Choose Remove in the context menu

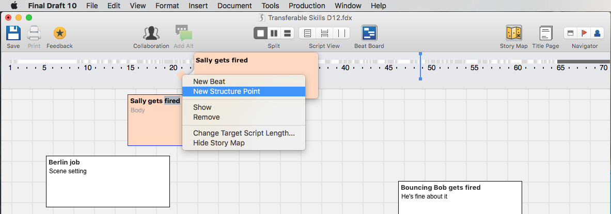click(244, 117)
